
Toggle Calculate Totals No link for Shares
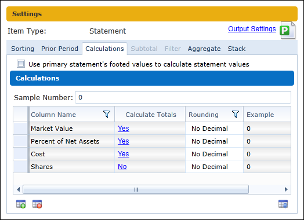(x=122, y=167)
